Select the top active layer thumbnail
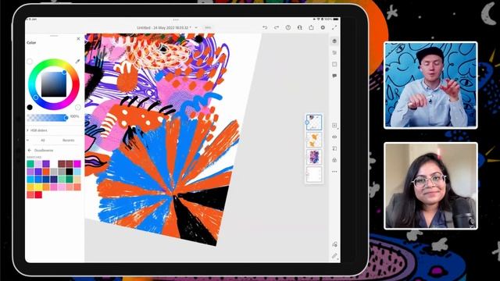The height and width of the screenshot is (281, 500). tap(314, 123)
